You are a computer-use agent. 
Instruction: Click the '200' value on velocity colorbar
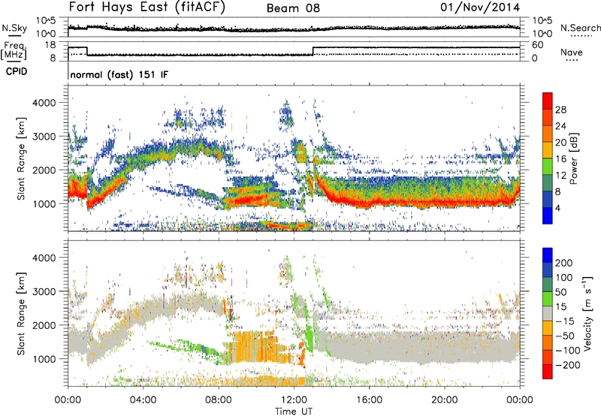click(x=564, y=263)
